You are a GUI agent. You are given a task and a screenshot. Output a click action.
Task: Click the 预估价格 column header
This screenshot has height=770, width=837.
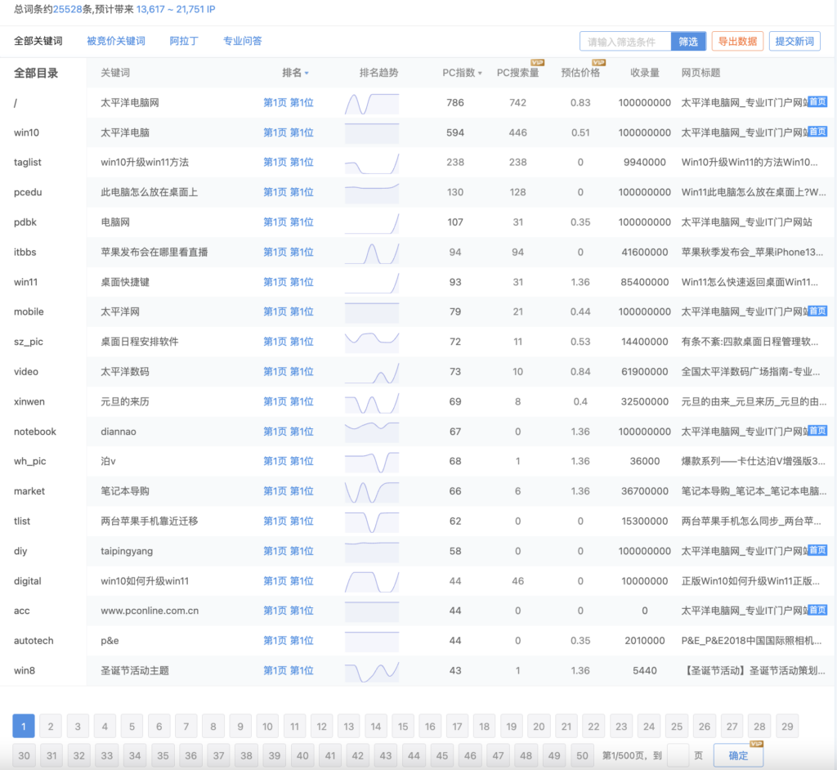[x=580, y=73]
